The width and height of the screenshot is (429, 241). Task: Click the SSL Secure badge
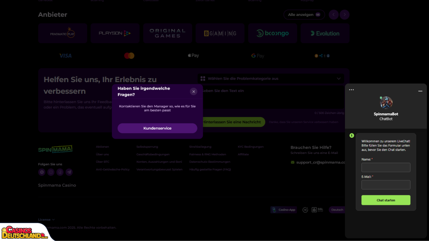(317, 210)
